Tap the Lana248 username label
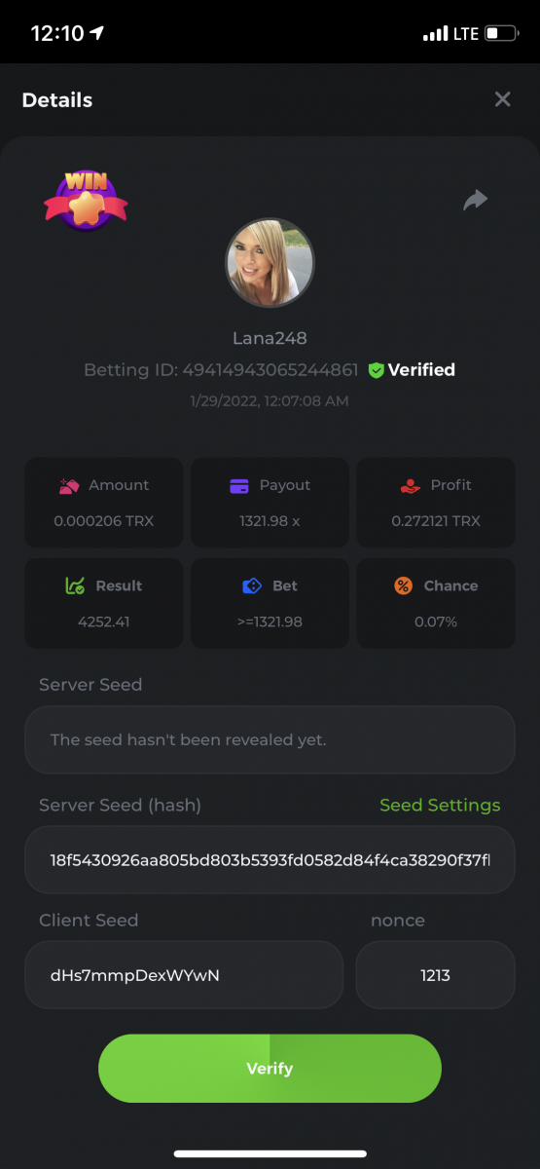This screenshot has width=540, height=1169. [x=270, y=338]
